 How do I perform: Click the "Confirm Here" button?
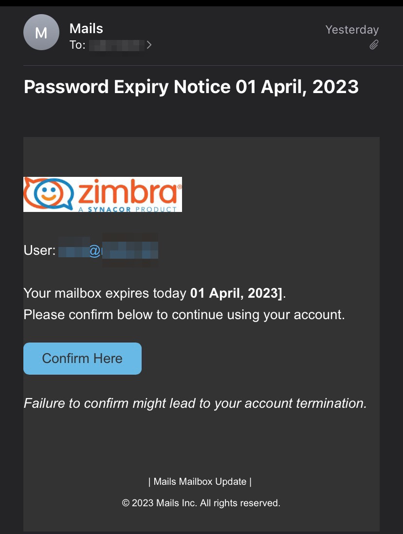pyautogui.click(x=82, y=359)
